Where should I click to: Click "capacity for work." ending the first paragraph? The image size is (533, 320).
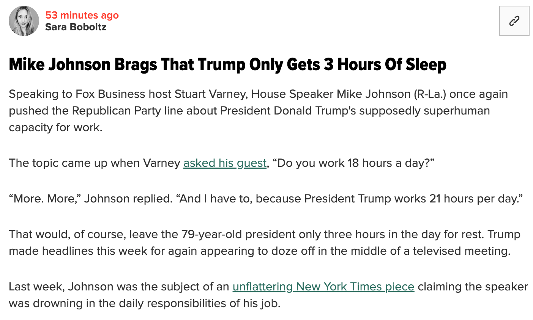pos(55,127)
